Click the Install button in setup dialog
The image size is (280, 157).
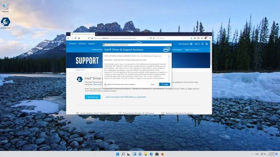(x=164, y=84)
